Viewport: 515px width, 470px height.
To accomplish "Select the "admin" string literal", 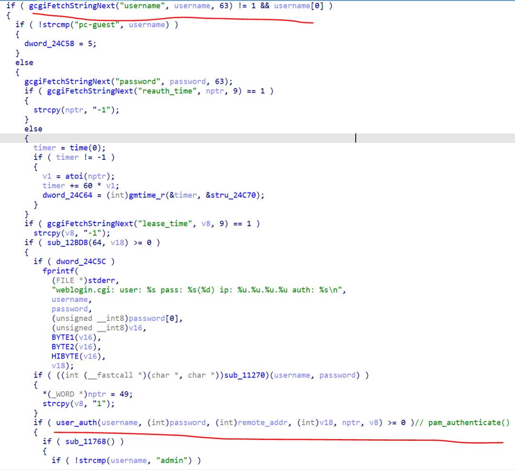I will [172, 460].
